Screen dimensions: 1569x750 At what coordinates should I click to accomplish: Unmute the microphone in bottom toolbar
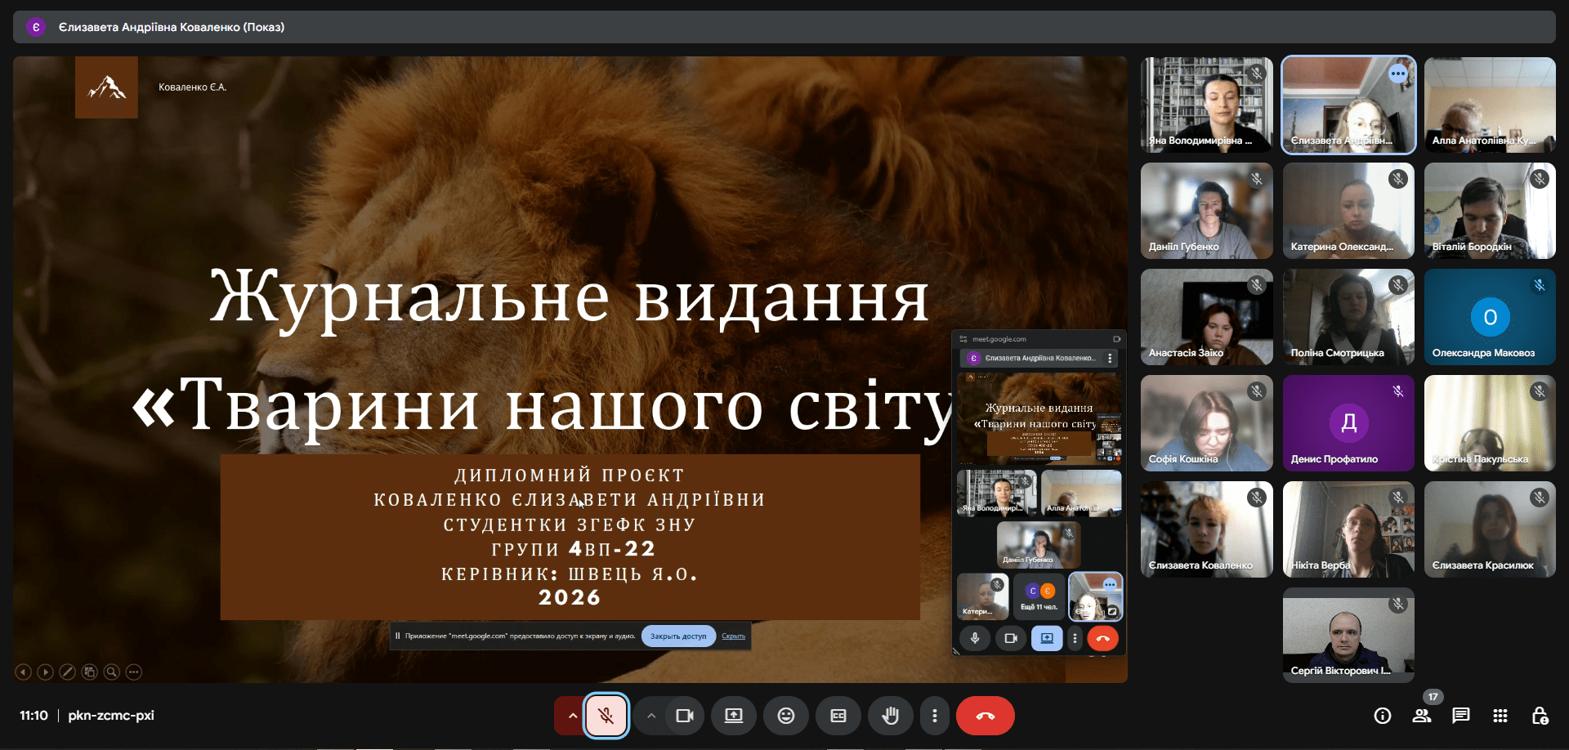click(x=606, y=716)
